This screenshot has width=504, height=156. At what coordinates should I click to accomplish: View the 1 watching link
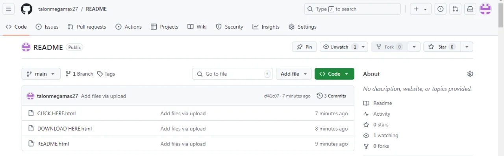pyautogui.click(x=381, y=135)
